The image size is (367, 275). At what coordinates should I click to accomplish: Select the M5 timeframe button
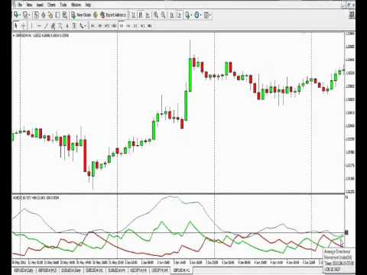pos(100,26)
